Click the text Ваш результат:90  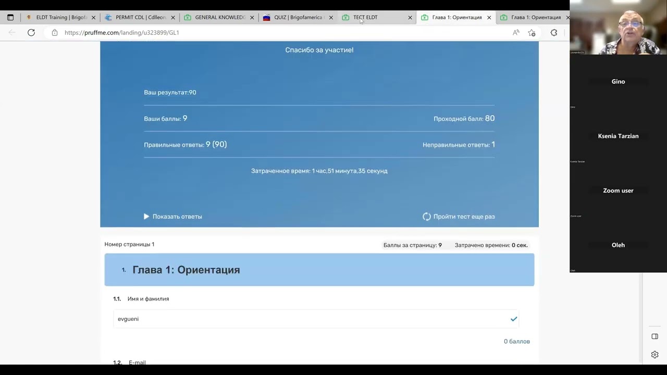(x=170, y=92)
